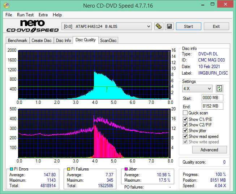
Task: Open the Extra menu
Action: 43,15
